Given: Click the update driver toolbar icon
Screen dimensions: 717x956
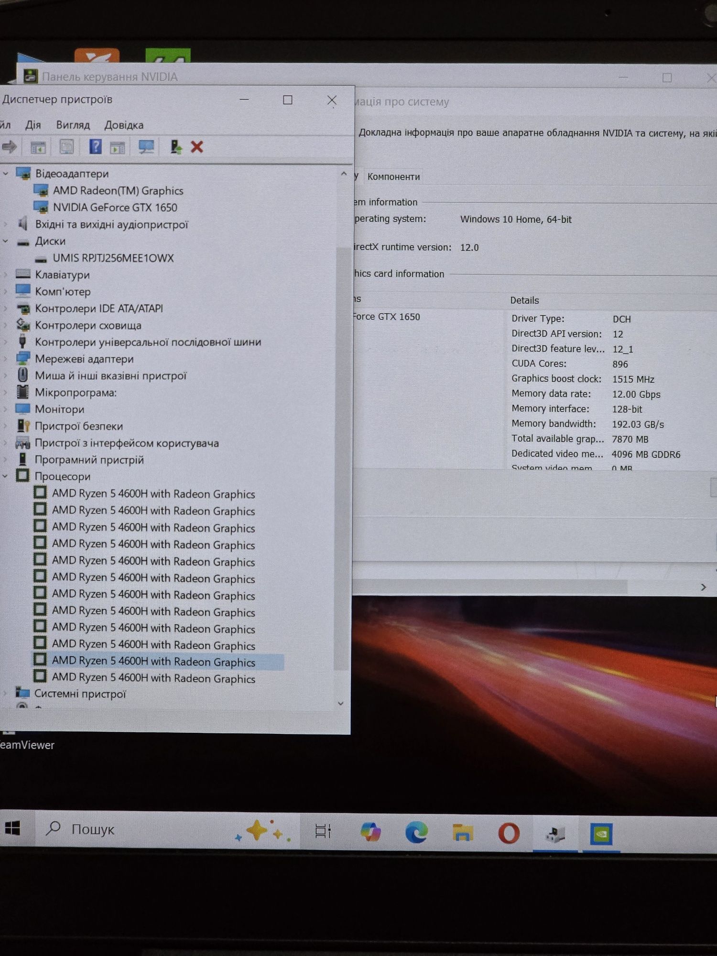Looking at the screenshot, I should coord(176,147).
